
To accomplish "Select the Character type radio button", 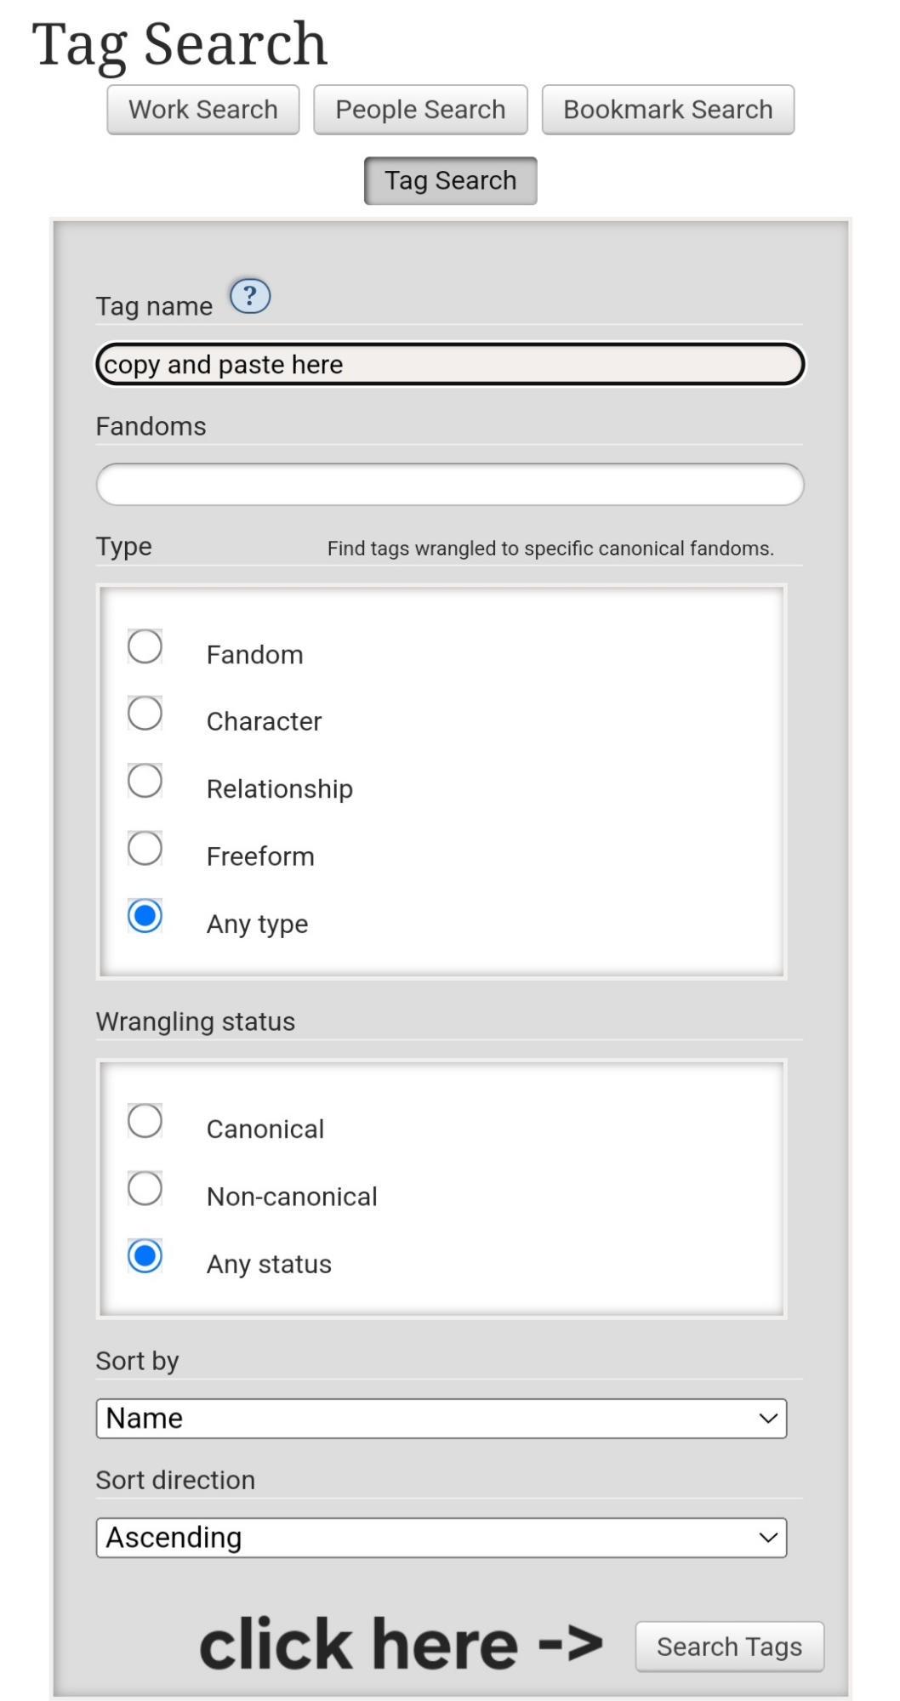I will point(145,714).
